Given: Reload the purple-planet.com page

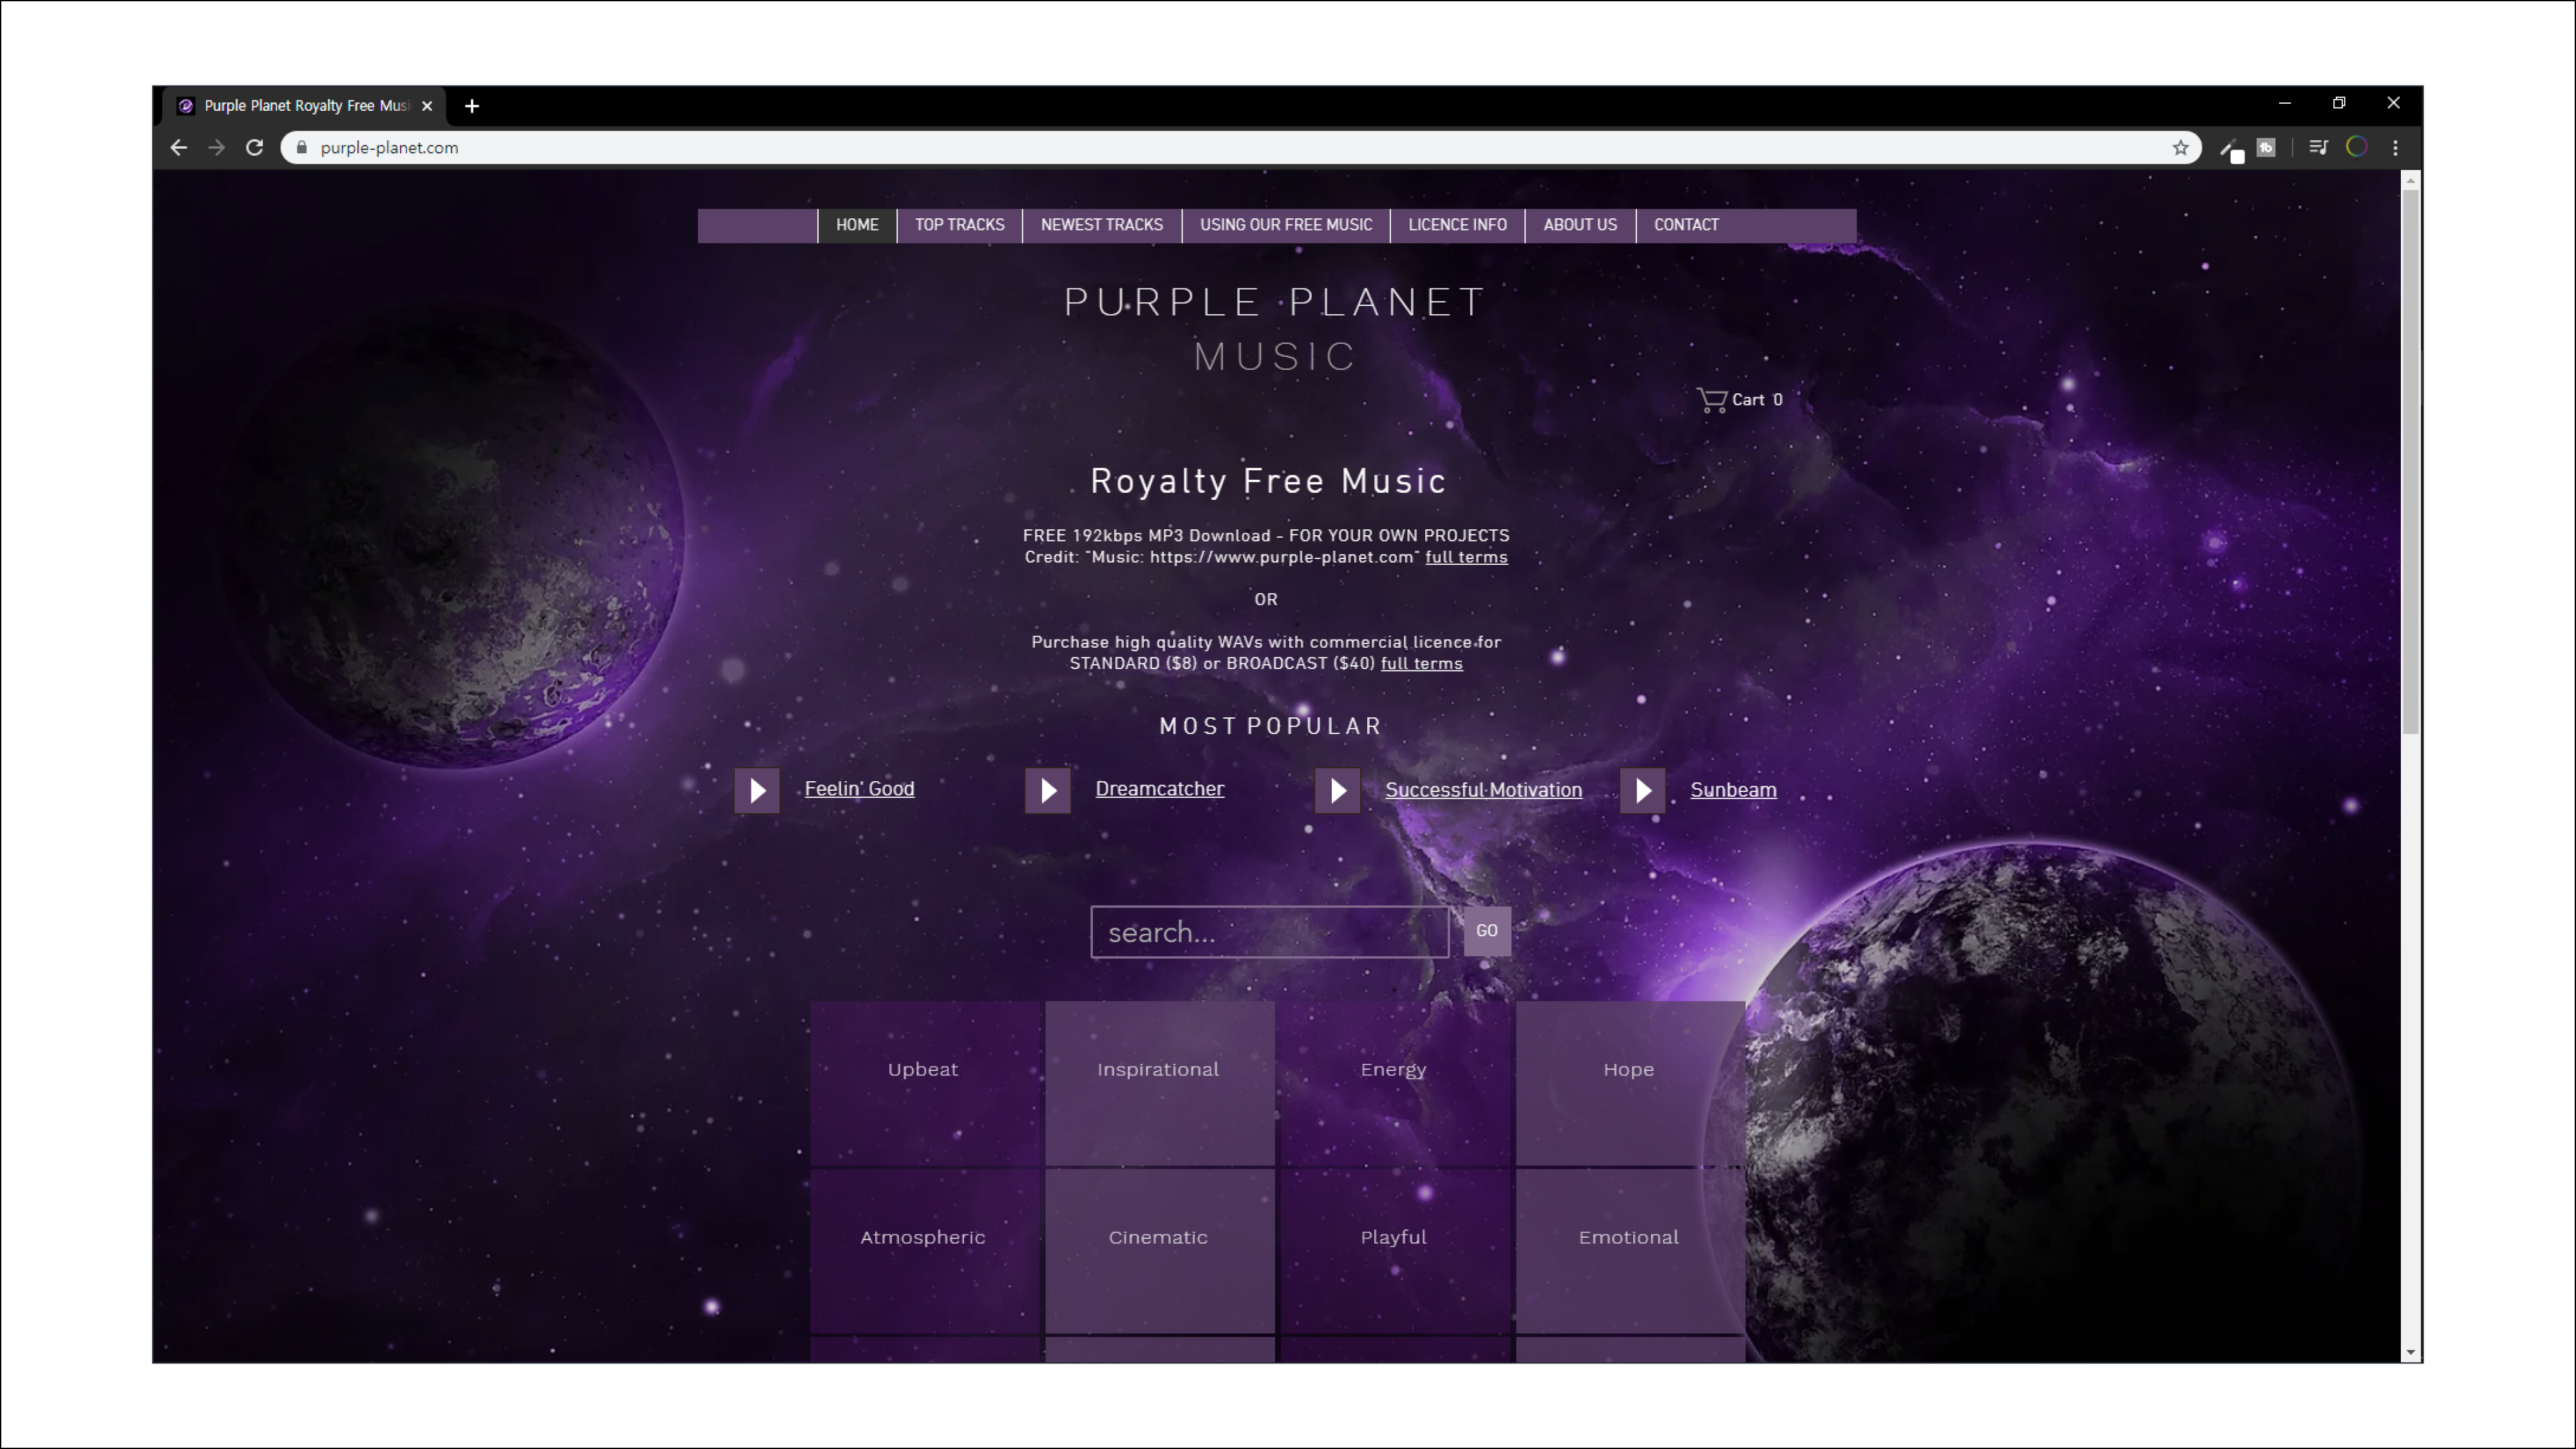Looking at the screenshot, I should pyautogui.click(x=254, y=148).
